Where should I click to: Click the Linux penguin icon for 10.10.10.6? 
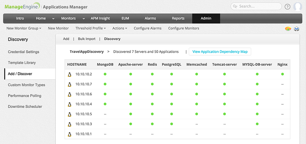pos(69,94)
